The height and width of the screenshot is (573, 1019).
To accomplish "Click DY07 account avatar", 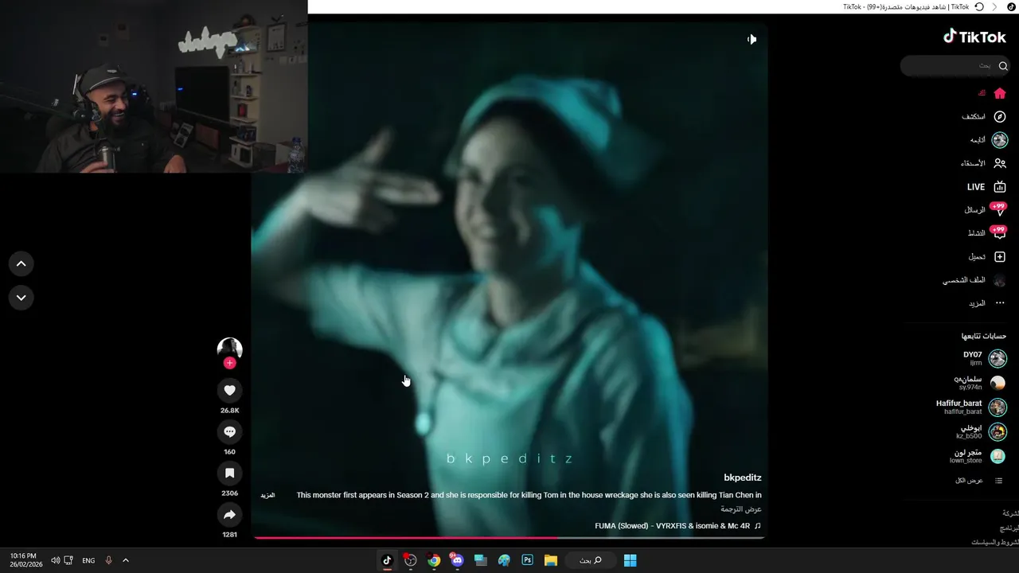I will [x=998, y=359].
